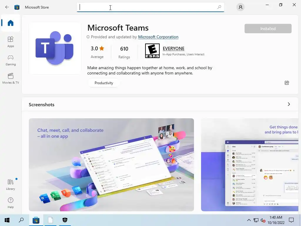The image size is (301, 226).
Task: Open Help from the sidebar
Action: (x=11, y=203)
